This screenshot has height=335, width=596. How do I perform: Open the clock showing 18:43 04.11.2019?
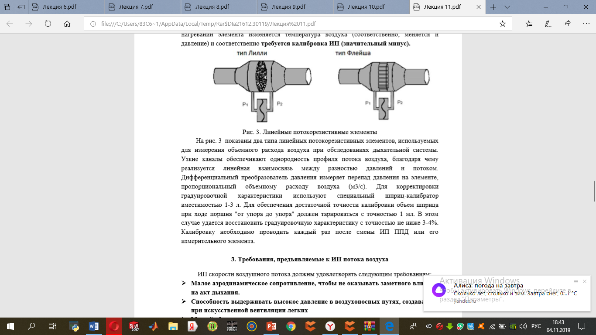click(x=558, y=326)
